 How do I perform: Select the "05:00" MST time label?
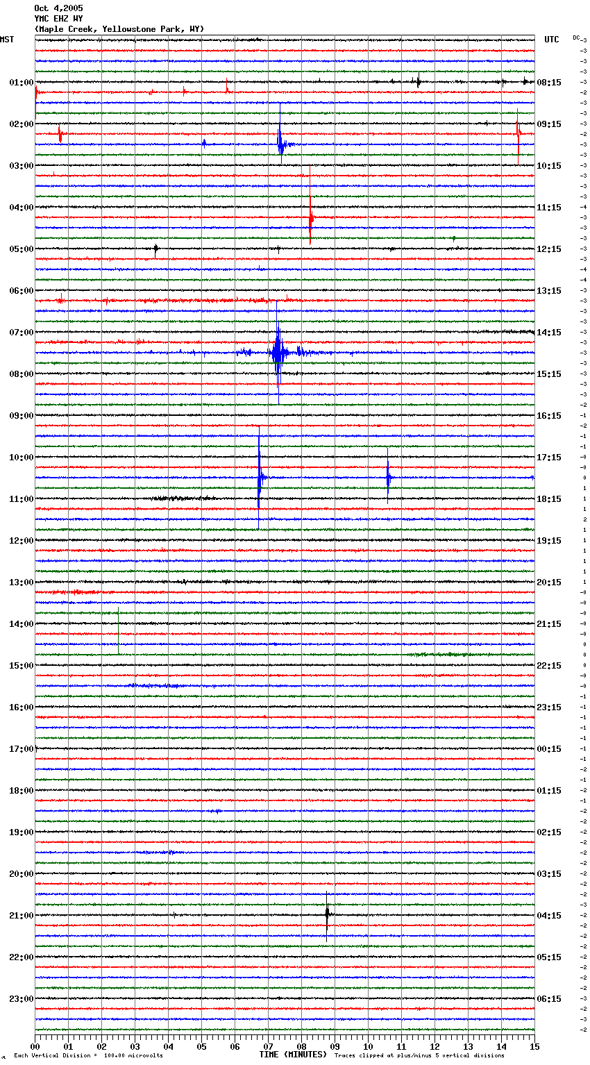pos(22,249)
